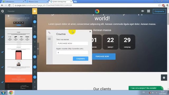Go back in browser history

pyautogui.click(x=2, y=5)
